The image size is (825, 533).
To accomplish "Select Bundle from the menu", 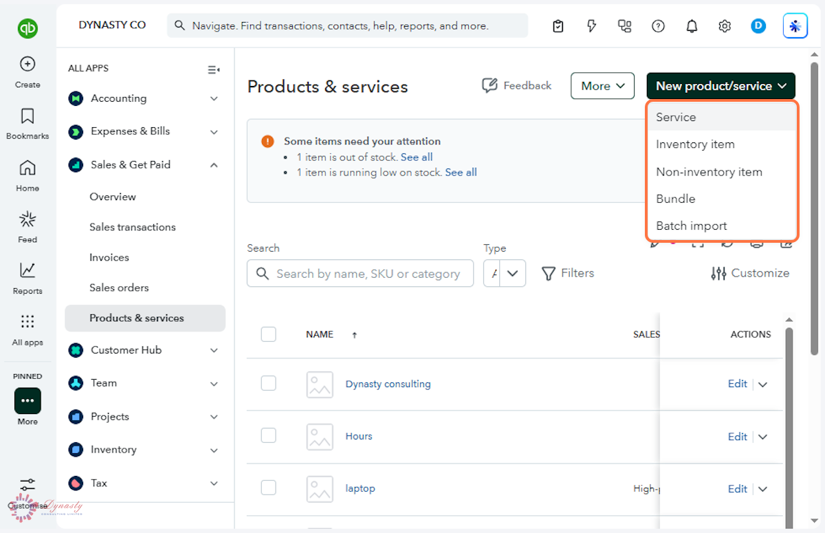I will (721, 199).
